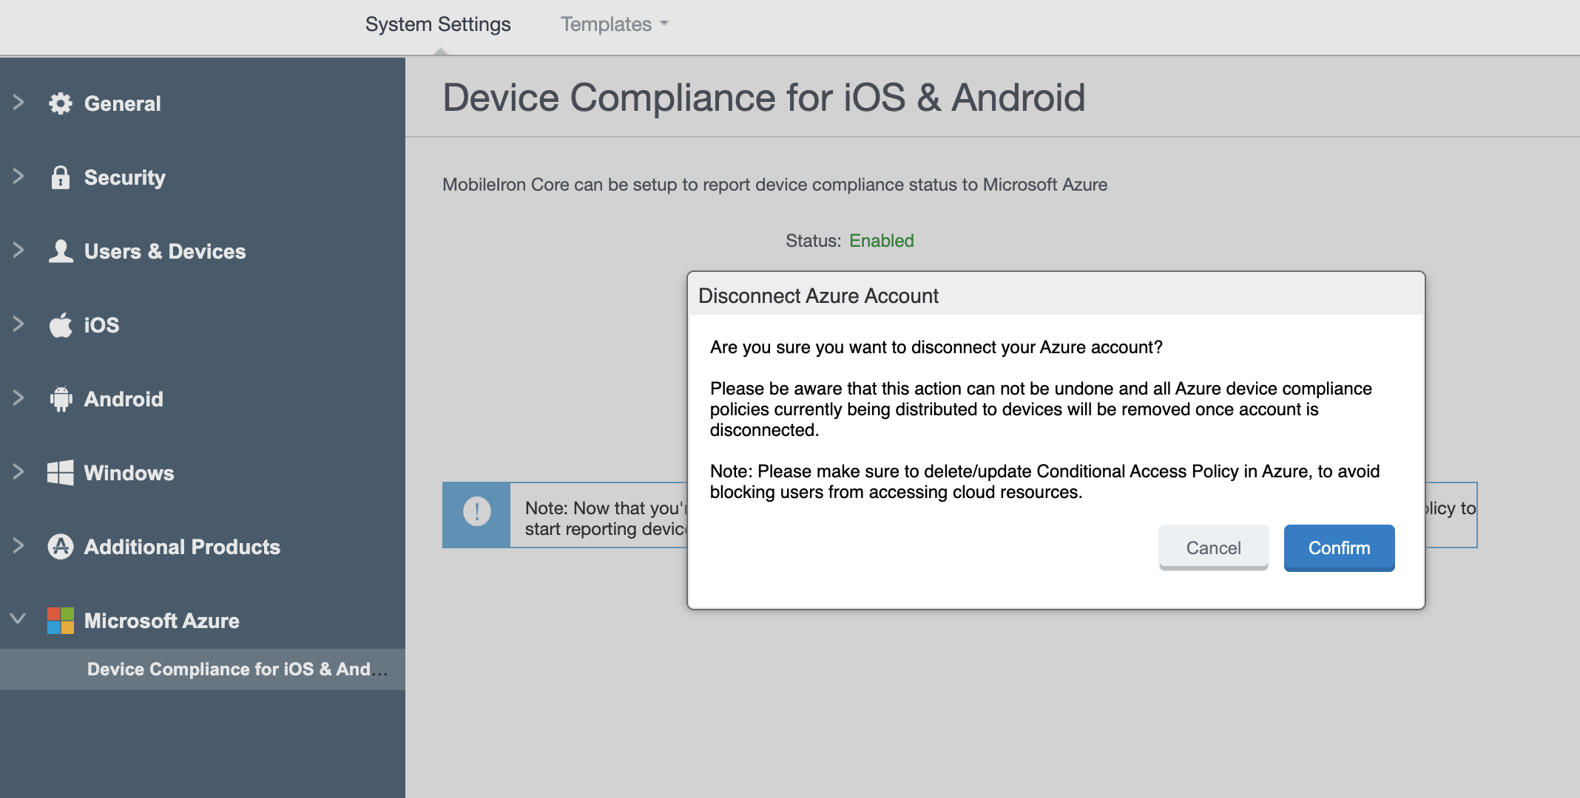Click the Additional Products icon

[61, 547]
